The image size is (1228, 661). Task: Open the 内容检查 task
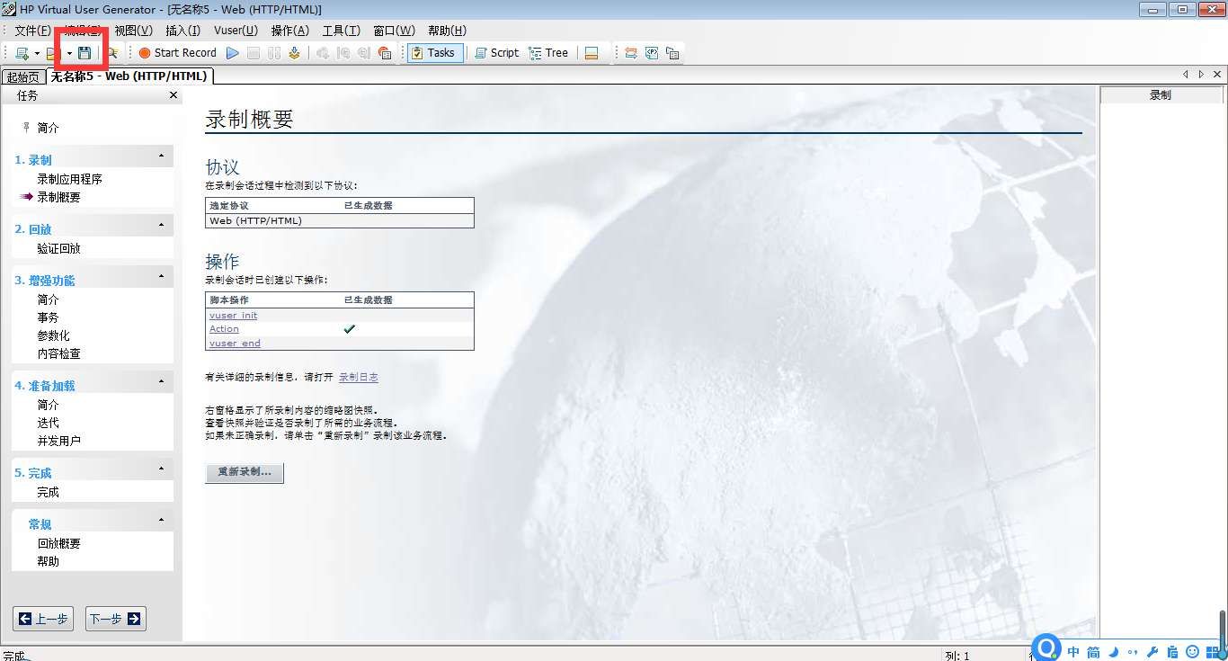click(x=59, y=353)
